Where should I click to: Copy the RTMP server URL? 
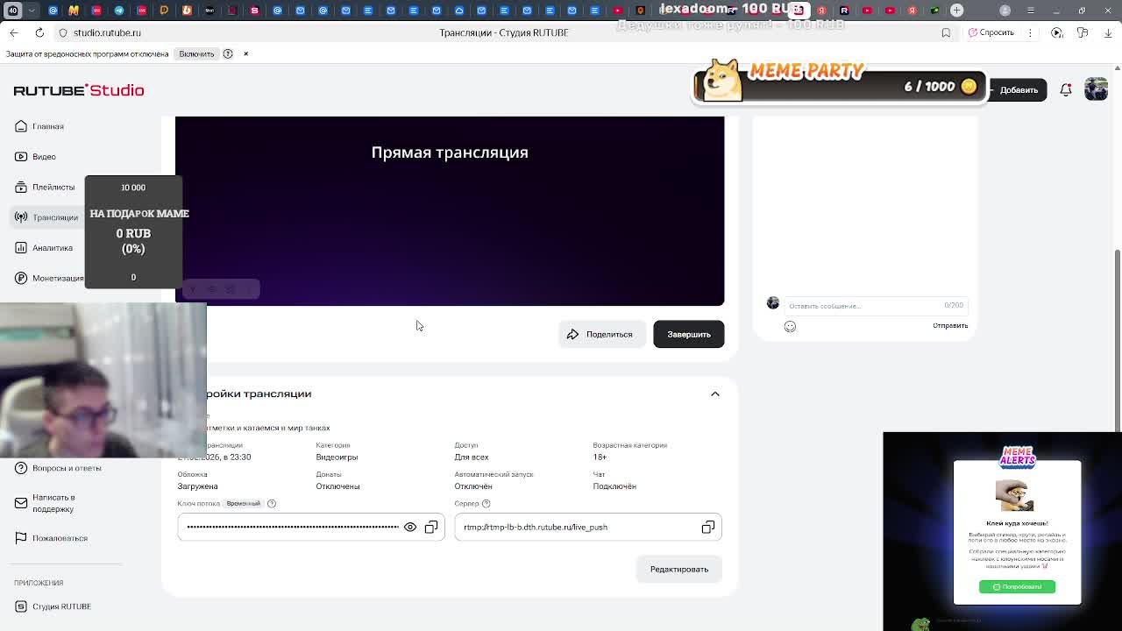point(708,528)
